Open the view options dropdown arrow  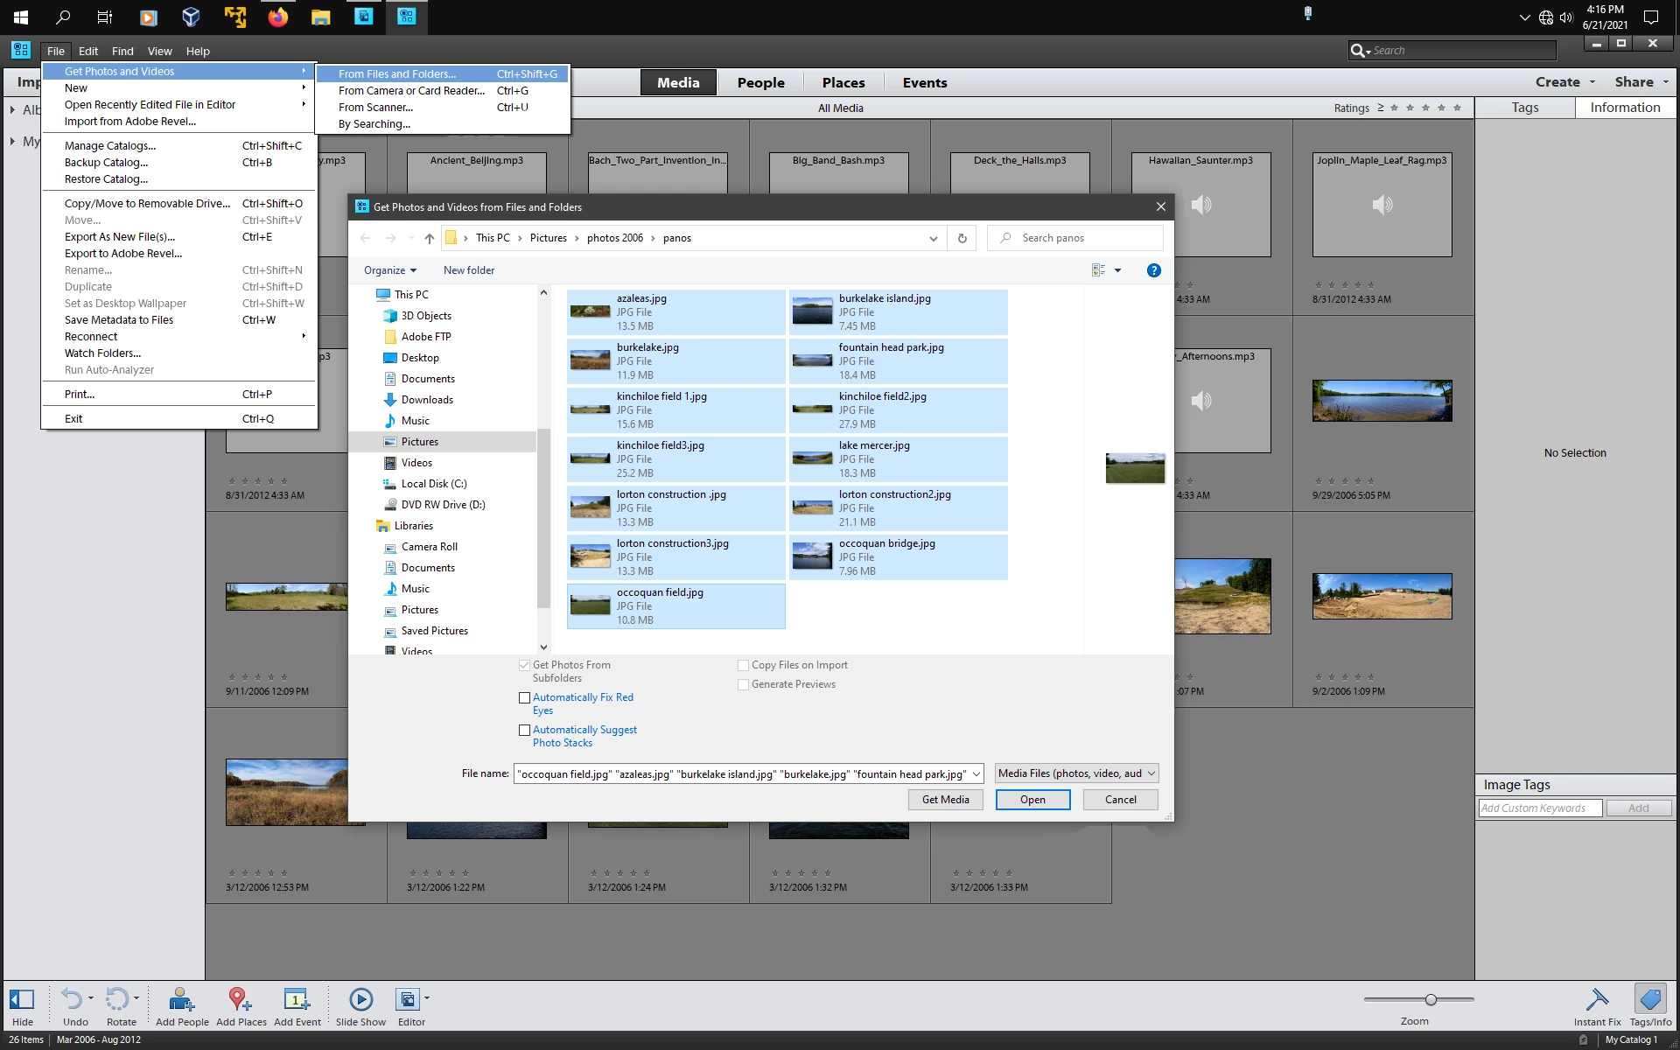tap(1117, 270)
